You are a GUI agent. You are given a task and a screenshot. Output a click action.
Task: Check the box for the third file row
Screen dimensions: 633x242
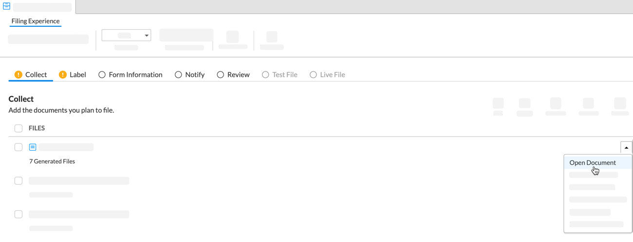[x=19, y=214]
